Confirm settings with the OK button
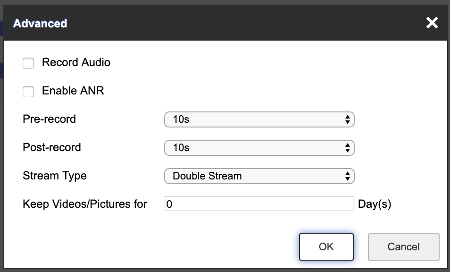 326,246
